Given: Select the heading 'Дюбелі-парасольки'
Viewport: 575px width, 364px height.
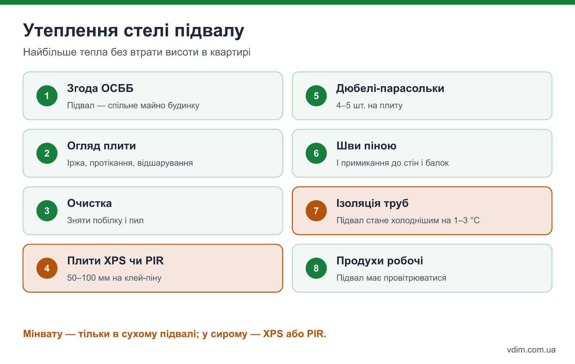Looking at the screenshot, I should (x=390, y=88).
